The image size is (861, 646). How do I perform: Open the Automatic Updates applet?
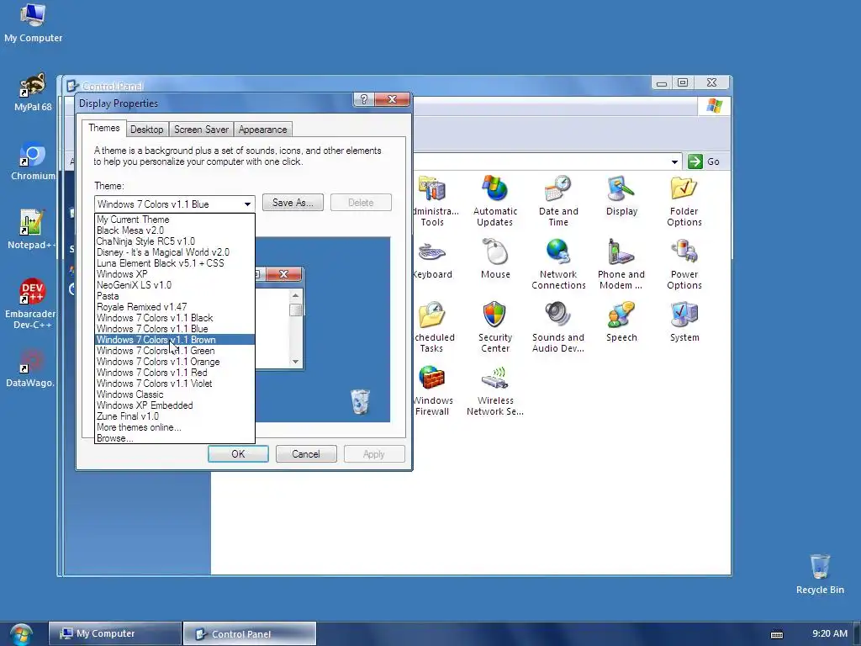[494, 200]
